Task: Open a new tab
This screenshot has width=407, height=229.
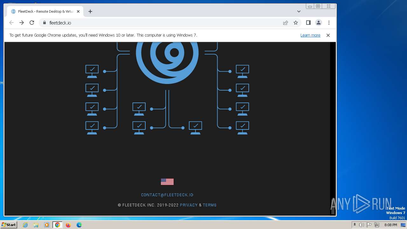Action: tap(90, 11)
